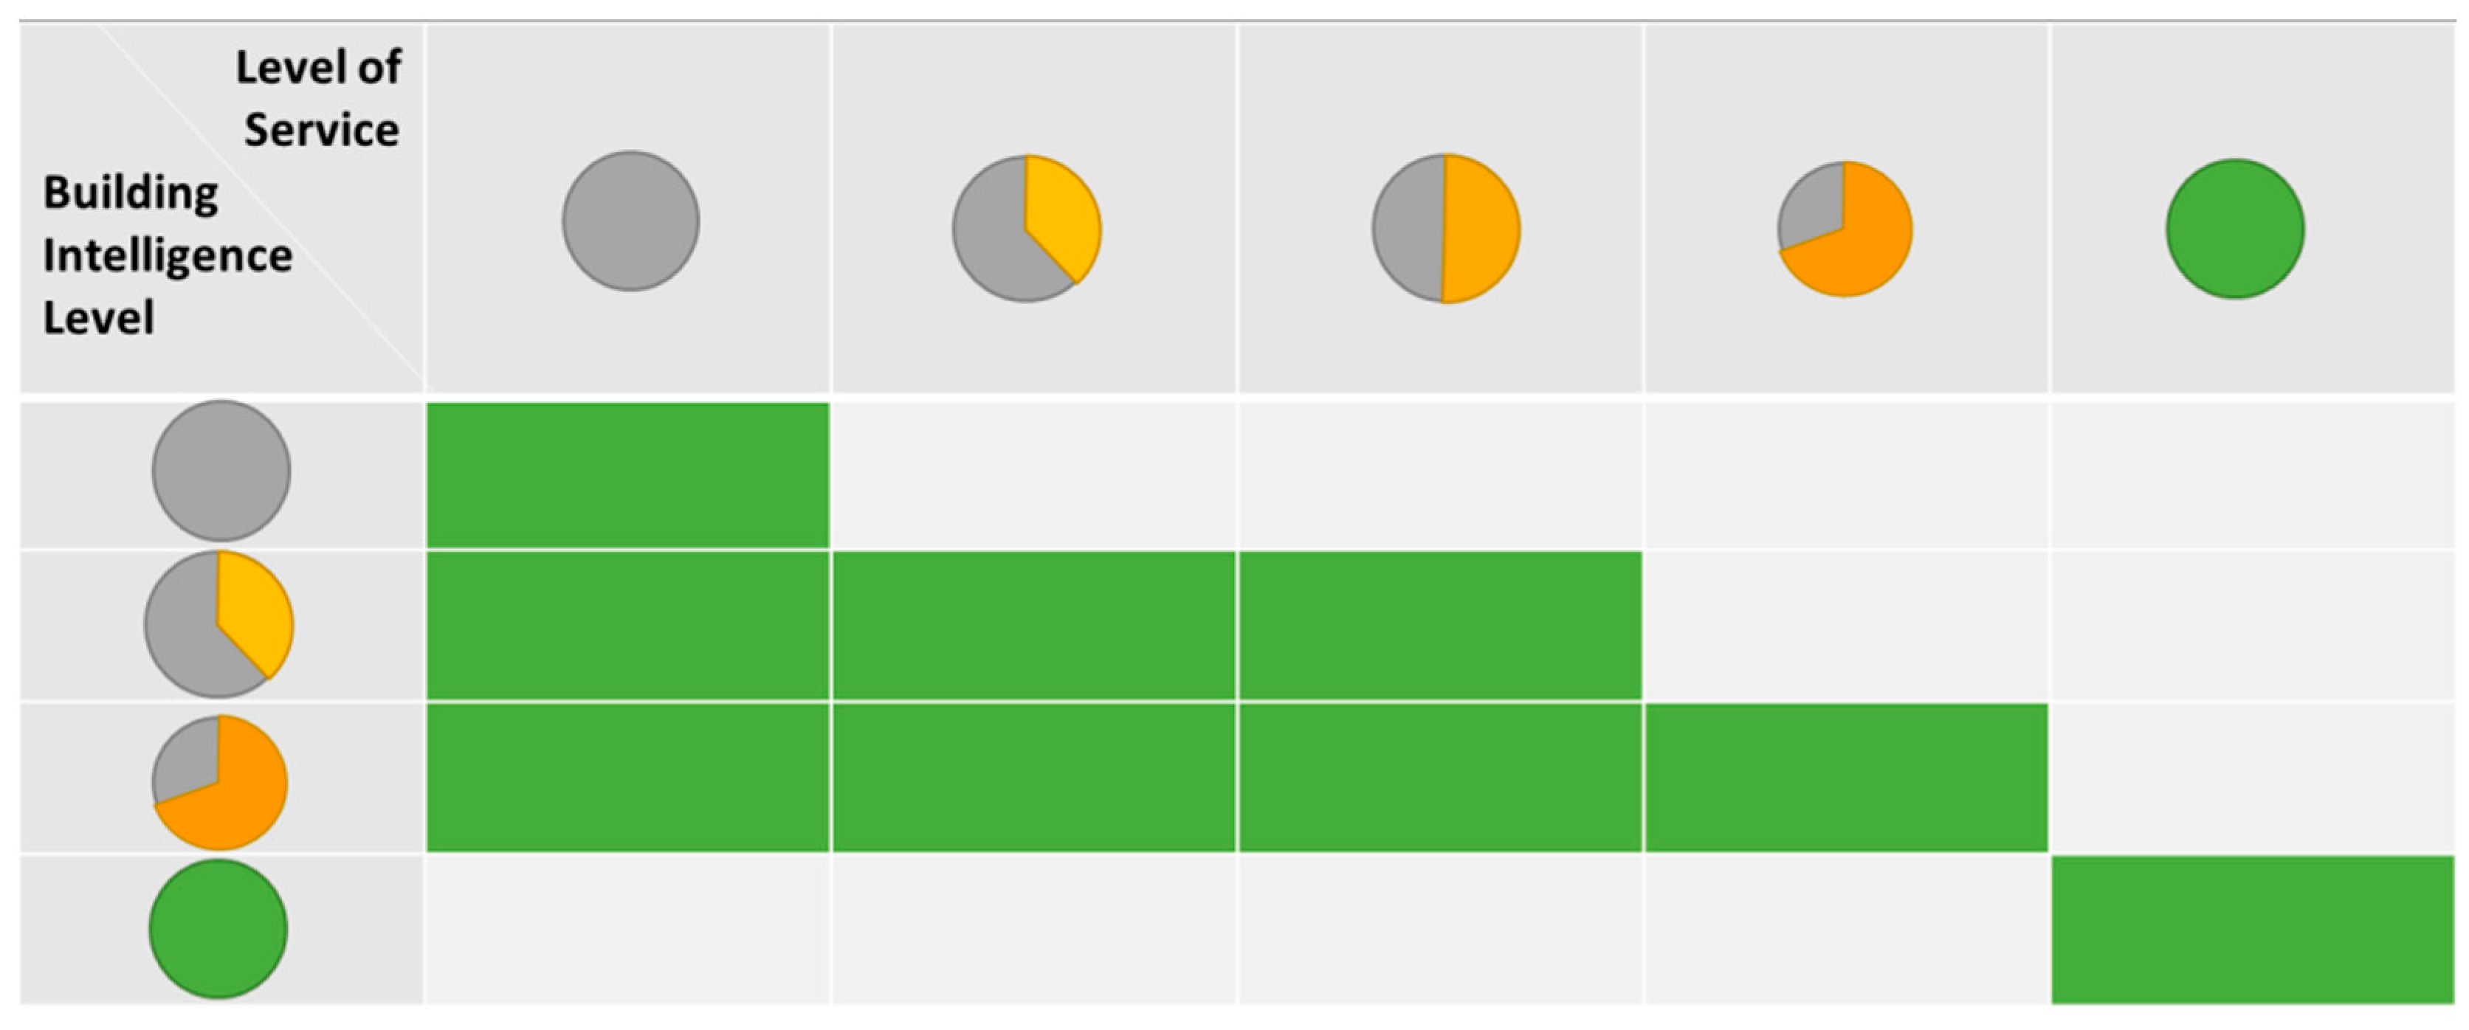Select the mostly-orange pie in the Level of Service header
2469x1030 pixels.
(1845, 229)
